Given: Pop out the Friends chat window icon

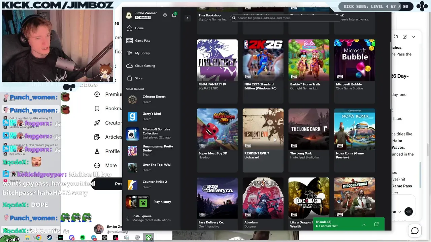Looking at the screenshot, I should coord(376,224).
